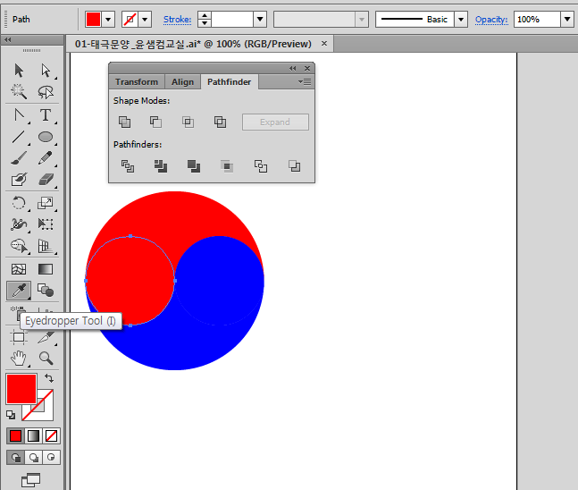Open the stroke weight dropdown
This screenshot has height=490, width=578.
coord(260,19)
